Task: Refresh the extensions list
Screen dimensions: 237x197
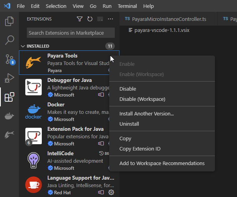Action: (x=90, y=19)
